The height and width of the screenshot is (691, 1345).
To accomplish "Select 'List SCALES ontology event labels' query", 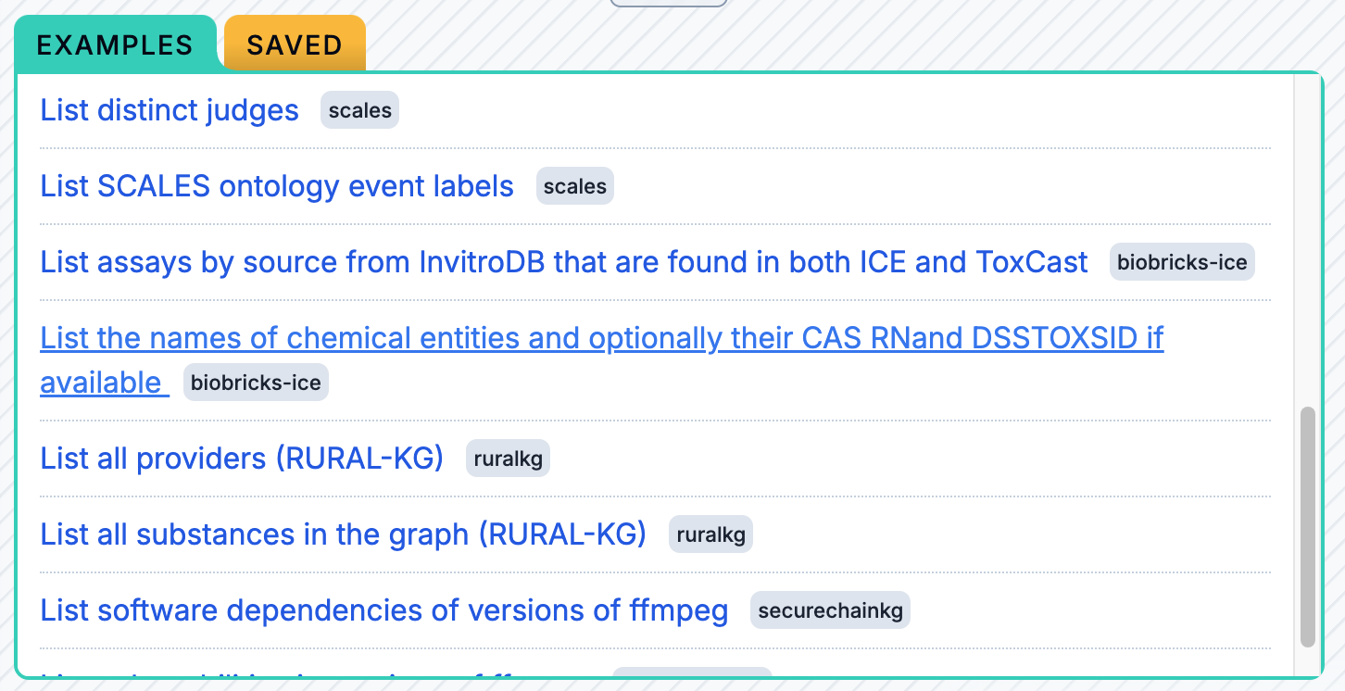I will point(277,186).
